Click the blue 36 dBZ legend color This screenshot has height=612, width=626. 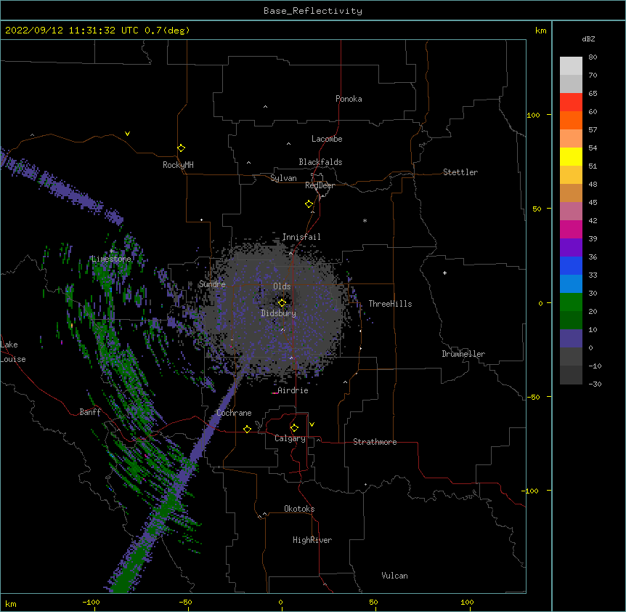click(x=571, y=265)
